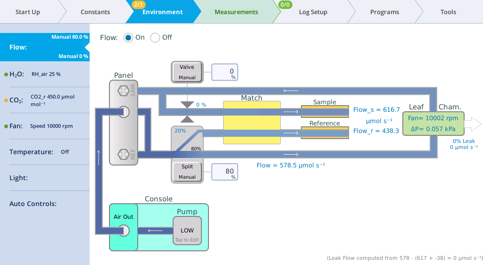Expand the Temperature settings row
This screenshot has width=483, height=265.
45,152
